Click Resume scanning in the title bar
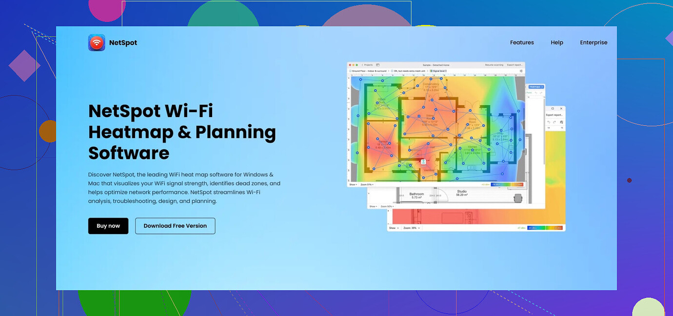The height and width of the screenshot is (316, 673). pos(494,65)
